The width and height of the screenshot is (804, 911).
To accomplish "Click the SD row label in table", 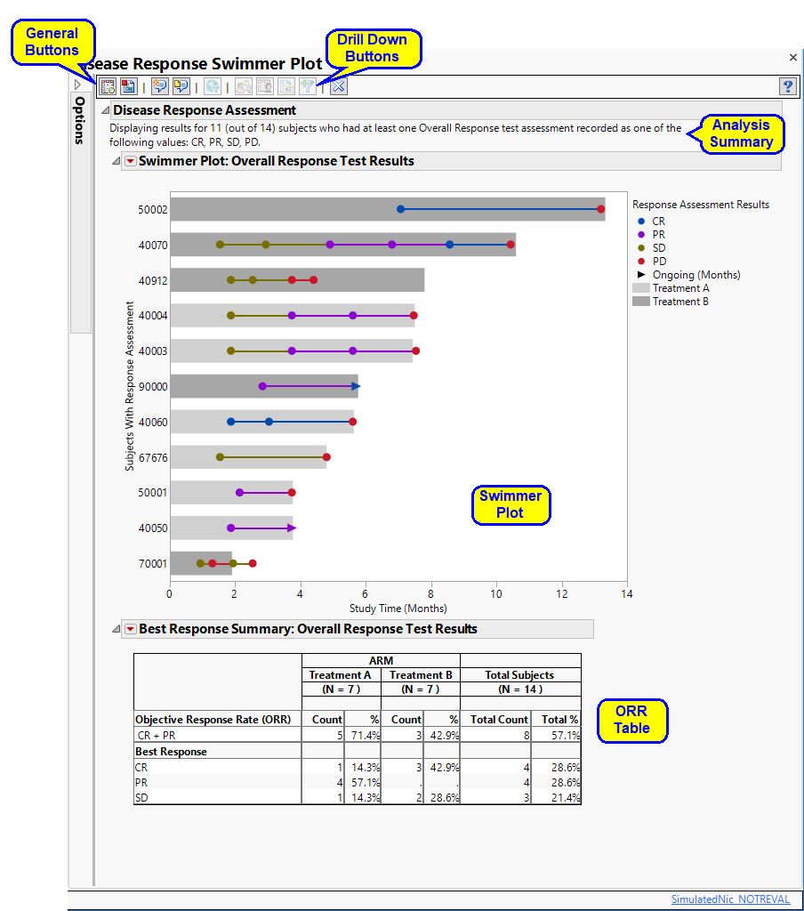I will point(141,798).
